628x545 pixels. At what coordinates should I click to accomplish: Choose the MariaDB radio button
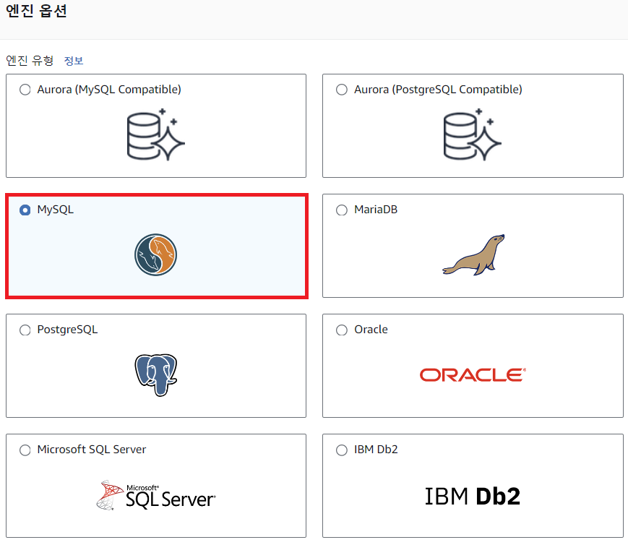tap(342, 210)
